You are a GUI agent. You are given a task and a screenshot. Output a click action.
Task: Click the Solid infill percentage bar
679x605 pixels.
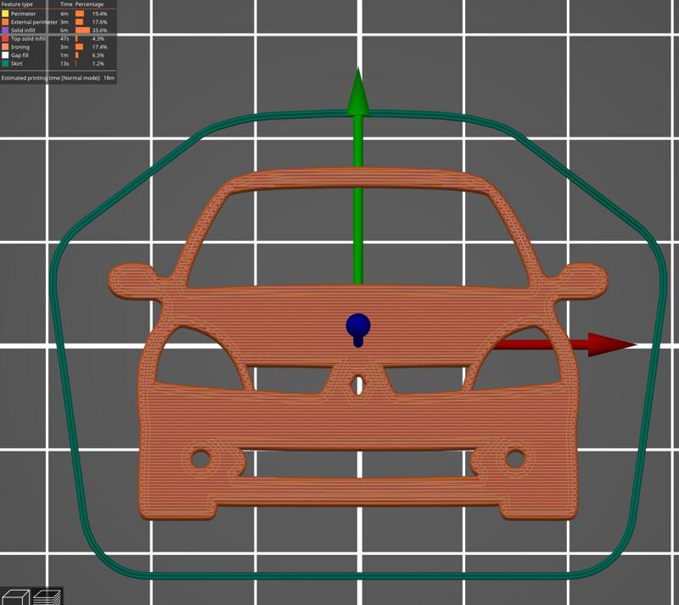[82, 31]
